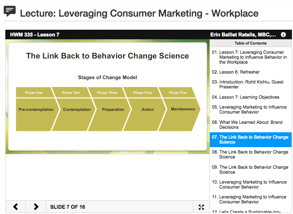Open slide 10 Leveraging Marketing entry
293x214 pixels.
tap(251, 185)
